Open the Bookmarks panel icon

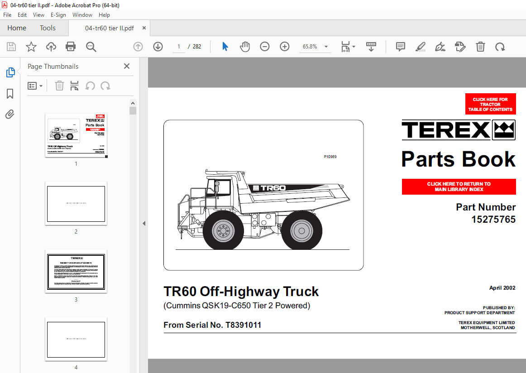pos(10,94)
